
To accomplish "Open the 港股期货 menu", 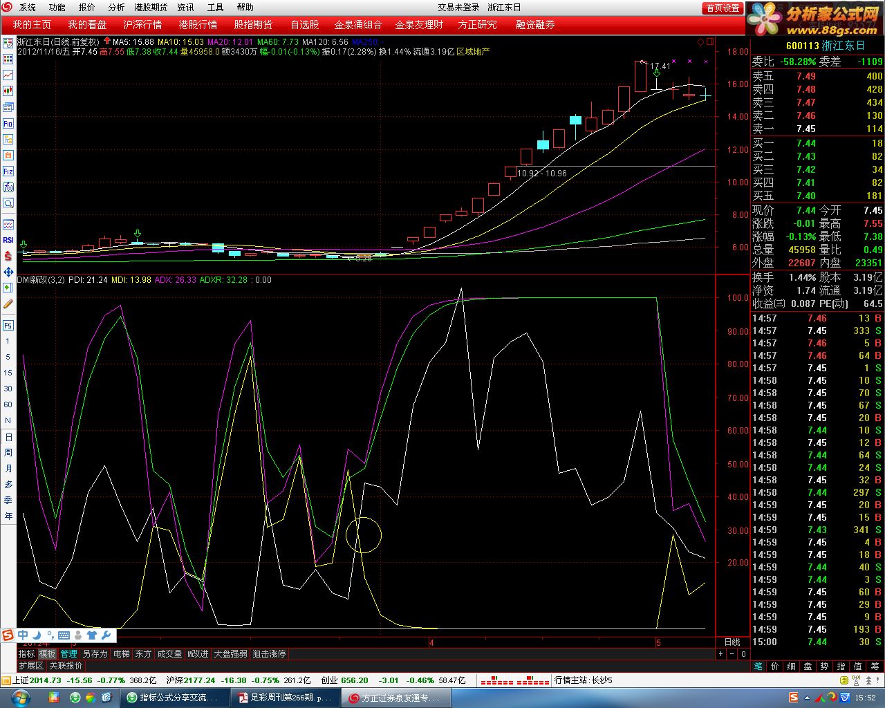I will (151, 7).
